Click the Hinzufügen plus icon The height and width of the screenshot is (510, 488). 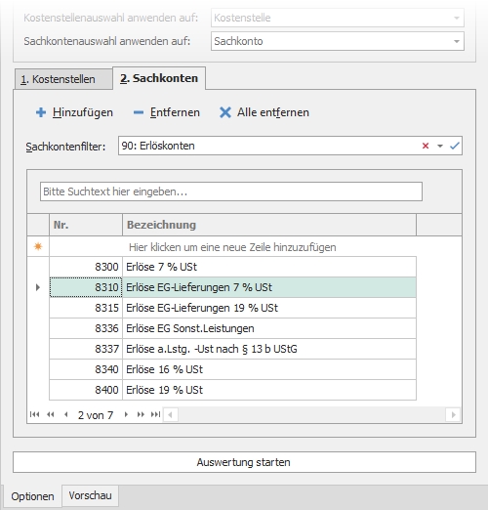[x=41, y=112]
